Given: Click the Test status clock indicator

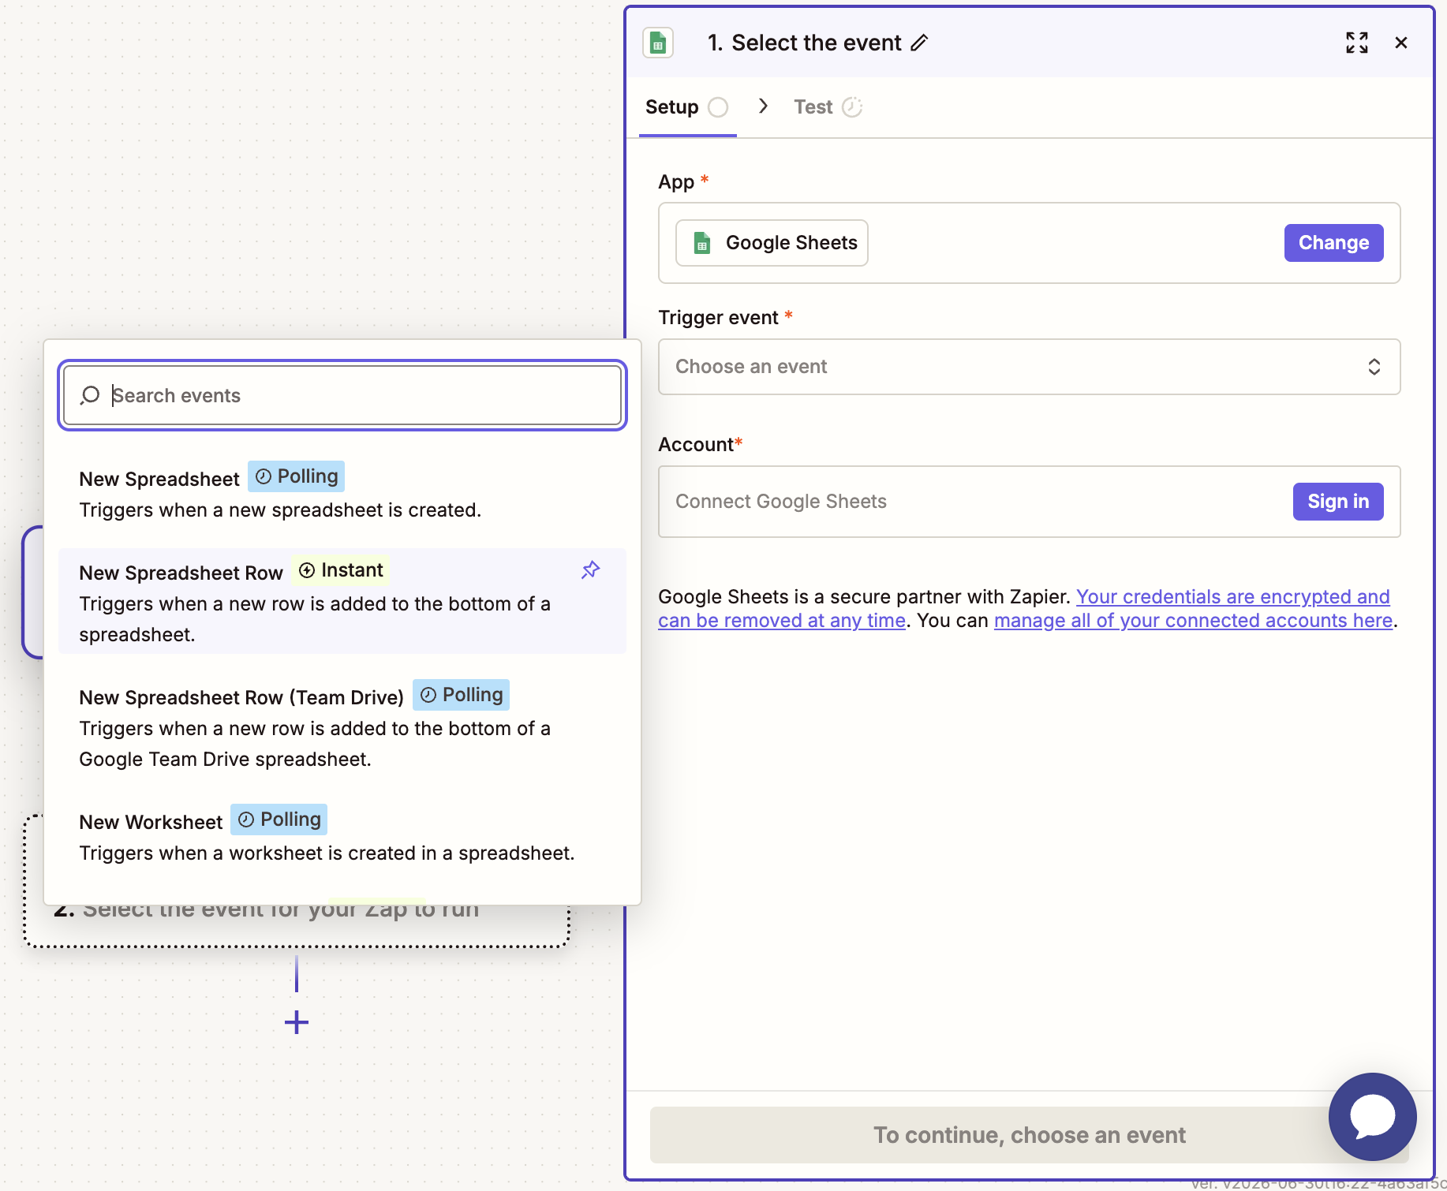Looking at the screenshot, I should pos(852,107).
